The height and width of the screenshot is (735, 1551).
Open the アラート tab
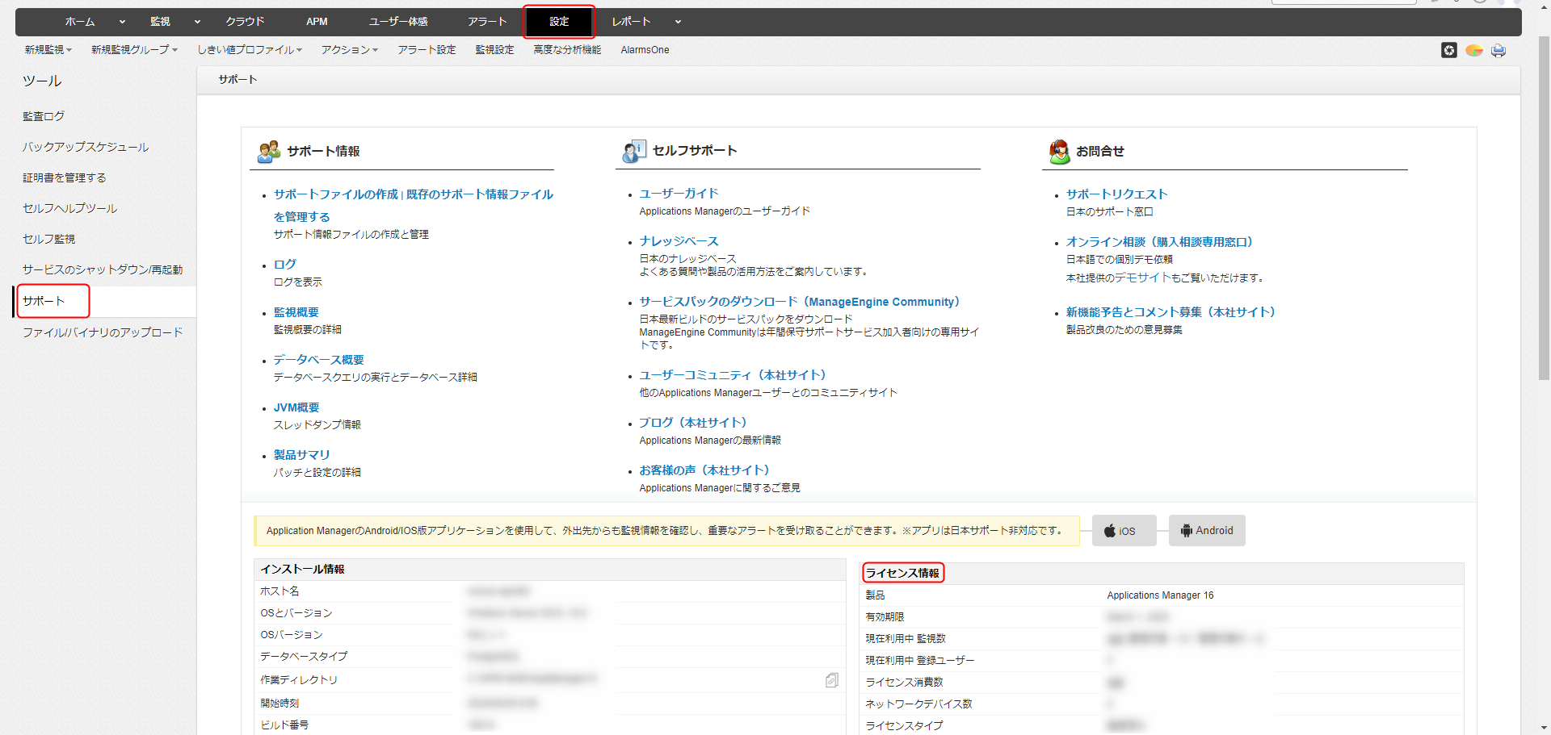point(487,22)
